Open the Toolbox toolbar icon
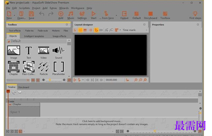 click(x=165, y=15)
